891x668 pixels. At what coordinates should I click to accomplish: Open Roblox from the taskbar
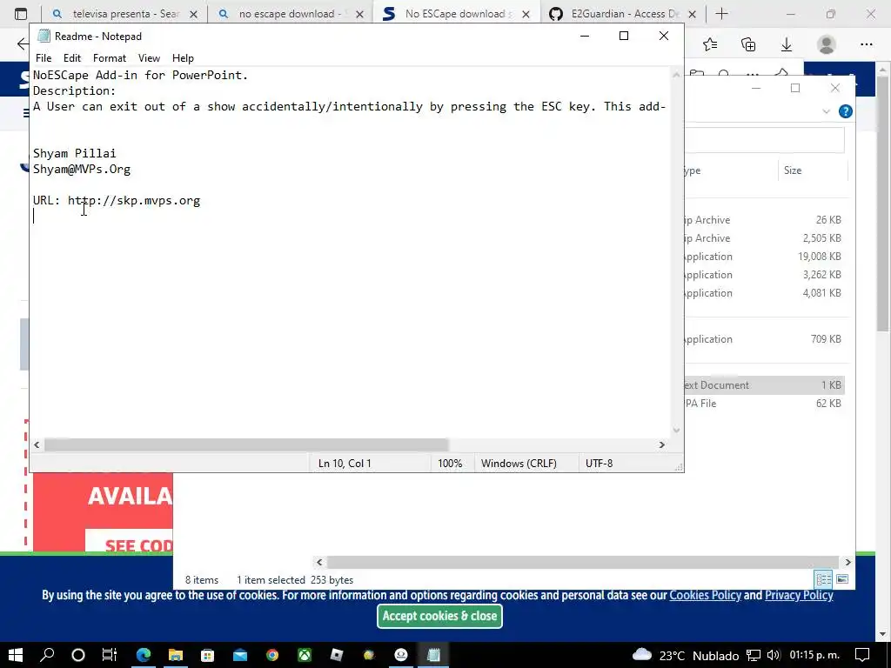337,655
